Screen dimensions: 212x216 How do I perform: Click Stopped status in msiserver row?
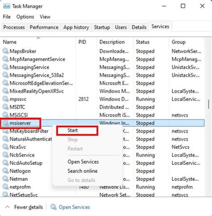[x=145, y=123]
